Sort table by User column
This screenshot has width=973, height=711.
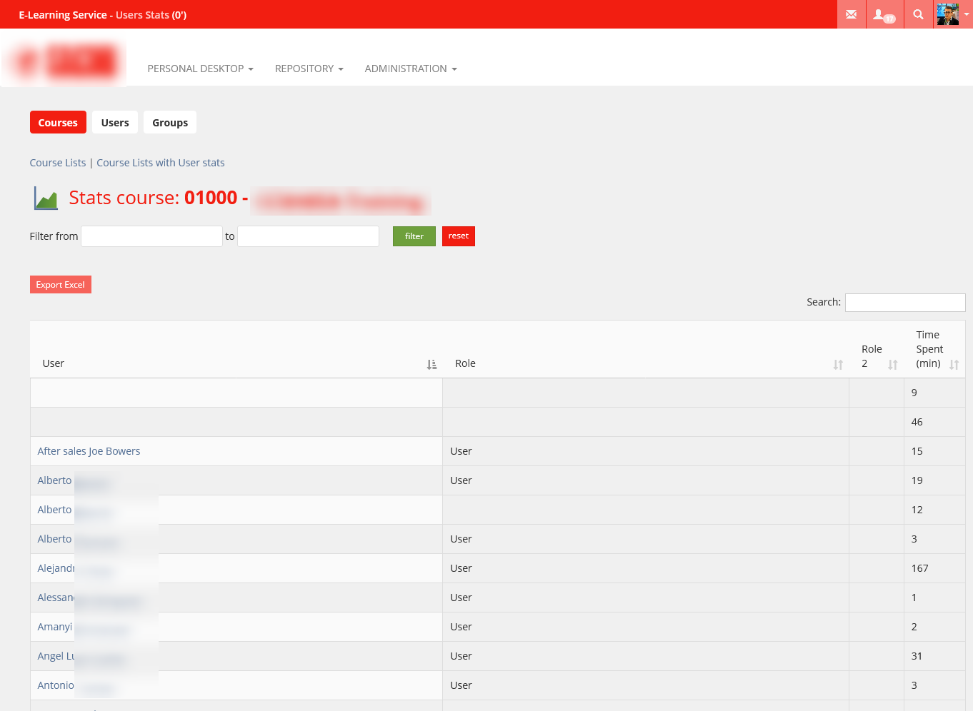[x=431, y=364]
